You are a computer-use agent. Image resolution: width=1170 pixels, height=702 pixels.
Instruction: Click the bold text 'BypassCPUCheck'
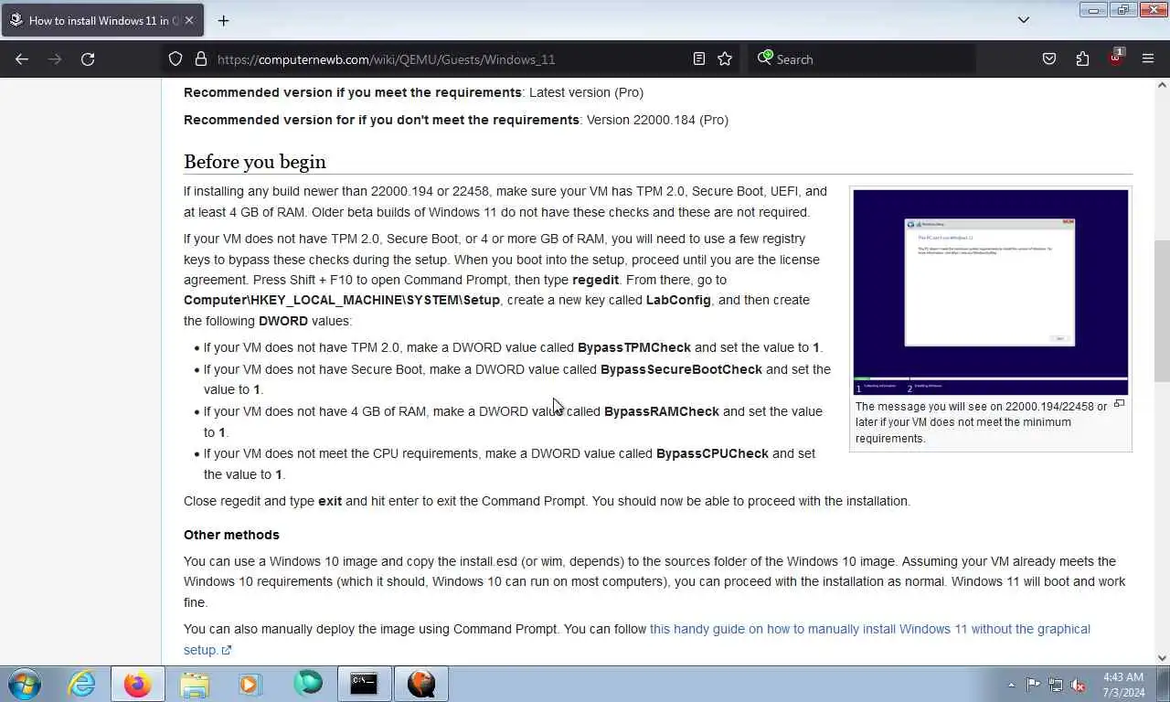pyautogui.click(x=712, y=453)
